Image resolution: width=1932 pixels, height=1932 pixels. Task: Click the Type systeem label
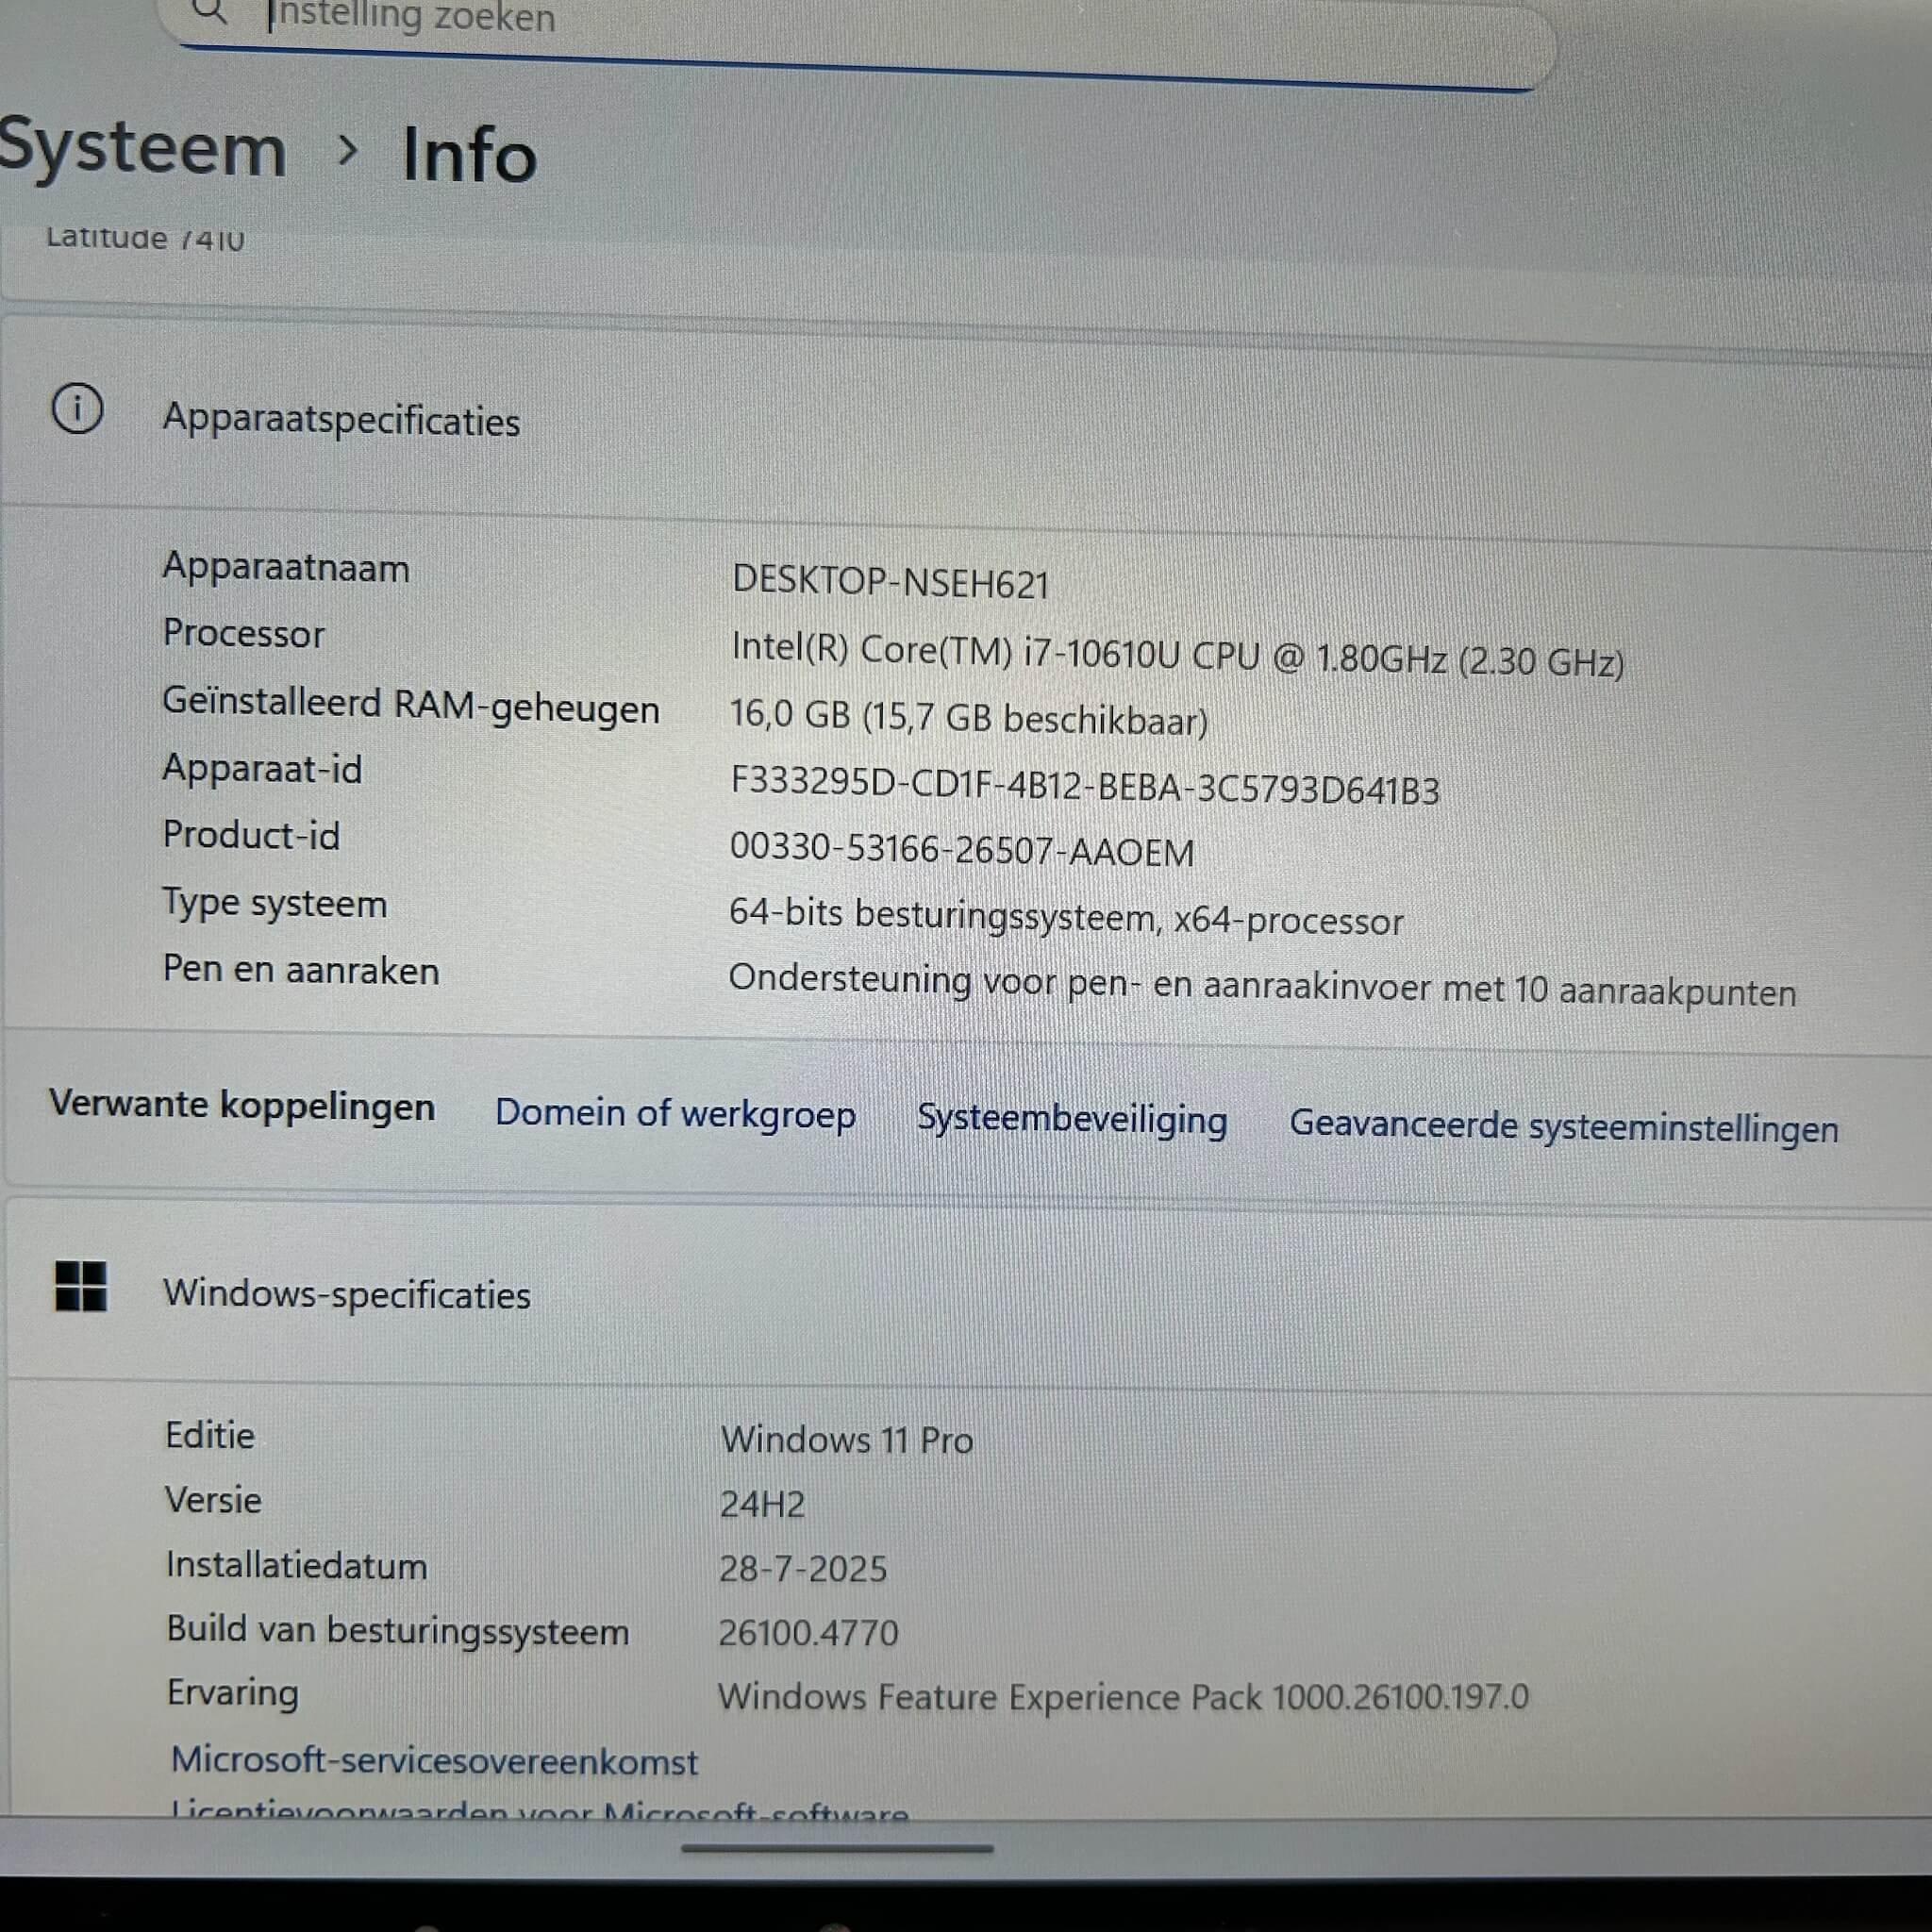click(x=275, y=903)
